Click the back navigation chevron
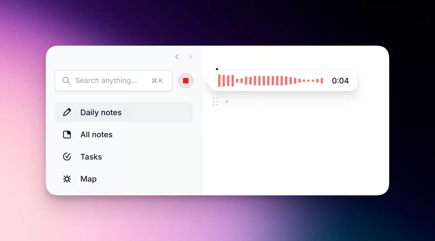Image resolution: width=435 pixels, height=241 pixels. [177, 57]
